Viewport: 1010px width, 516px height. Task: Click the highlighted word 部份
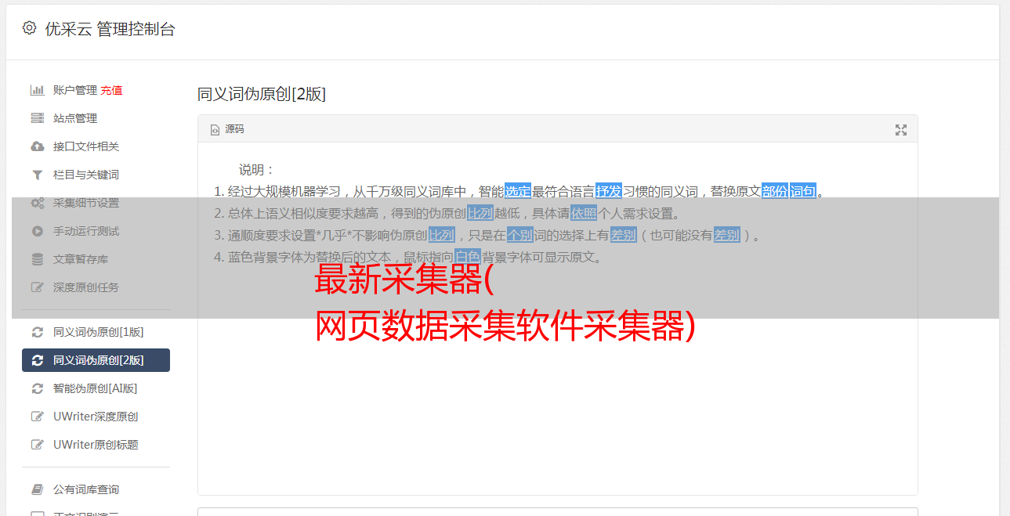click(774, 191)
